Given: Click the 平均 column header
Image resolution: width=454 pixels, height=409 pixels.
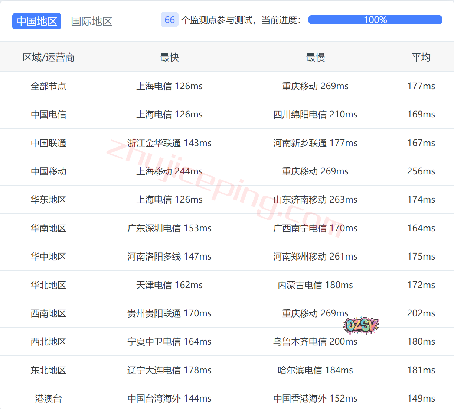Looking at the screenshot, I should [421, 57].
